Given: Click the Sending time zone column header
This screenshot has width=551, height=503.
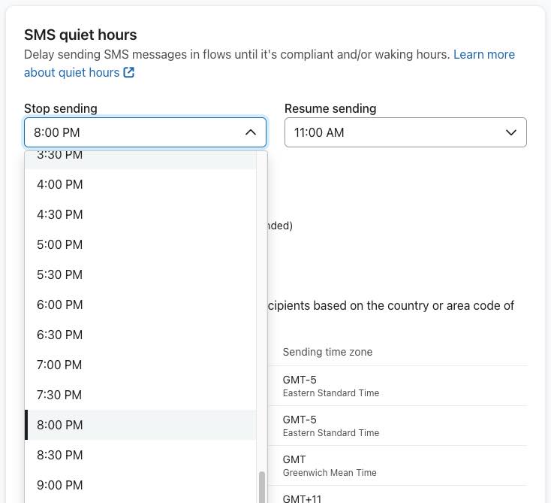Looking at the screenshot, I should click(327, 352).
